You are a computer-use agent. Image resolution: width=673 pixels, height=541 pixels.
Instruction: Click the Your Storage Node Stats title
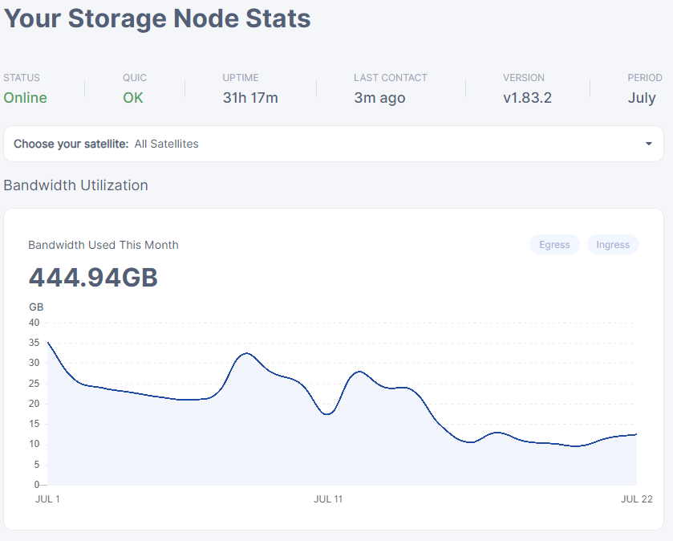[157, 18]
